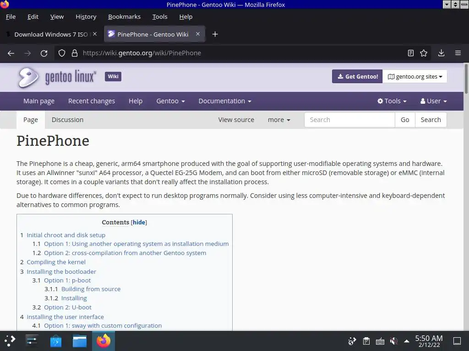Reload the current page

tap(44, 53)
